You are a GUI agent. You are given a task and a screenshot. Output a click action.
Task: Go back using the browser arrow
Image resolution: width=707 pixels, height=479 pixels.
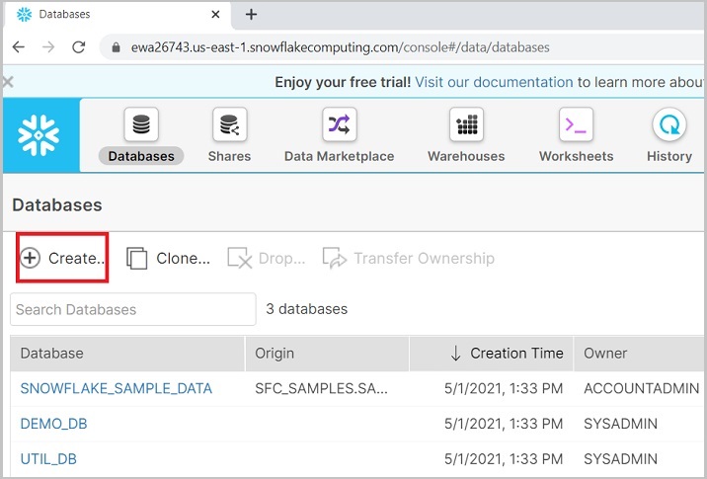20,47
